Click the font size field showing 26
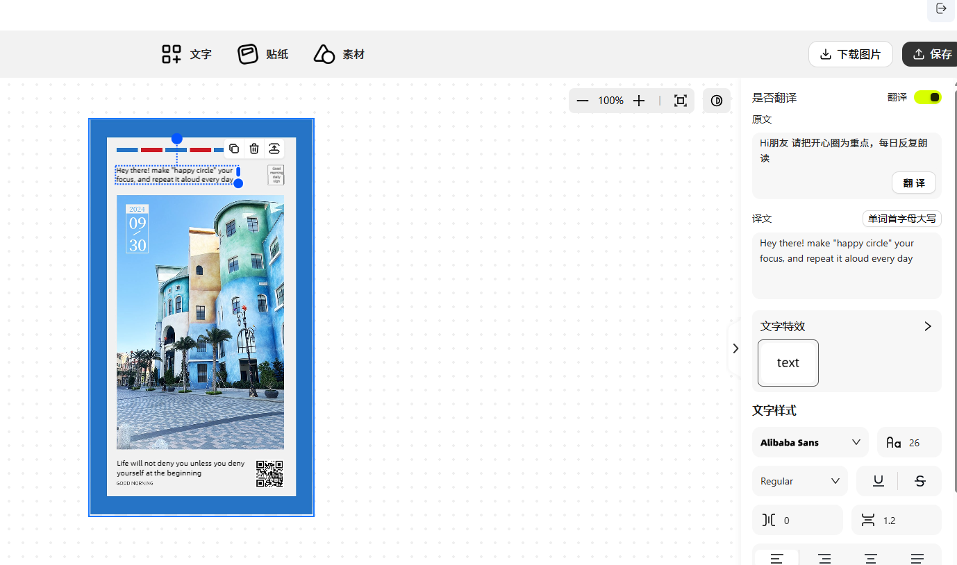957x565 pixels. pos(910,442)
